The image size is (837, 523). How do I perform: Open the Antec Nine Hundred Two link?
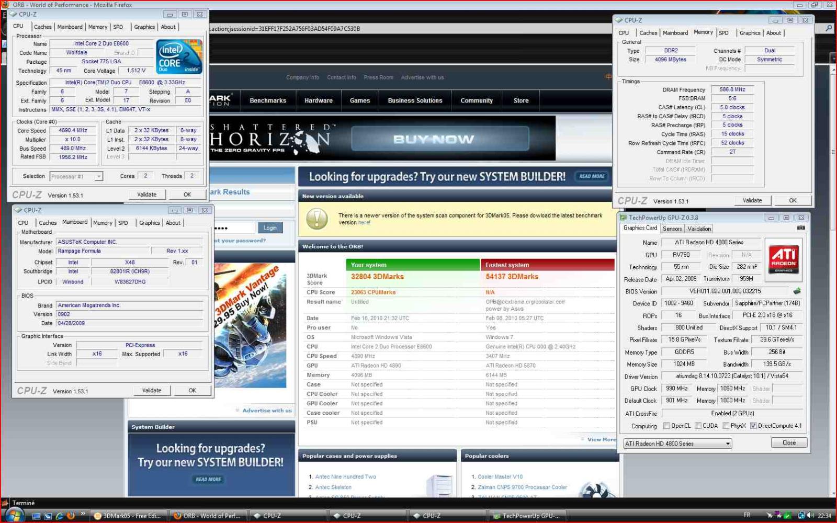[345, 476]
